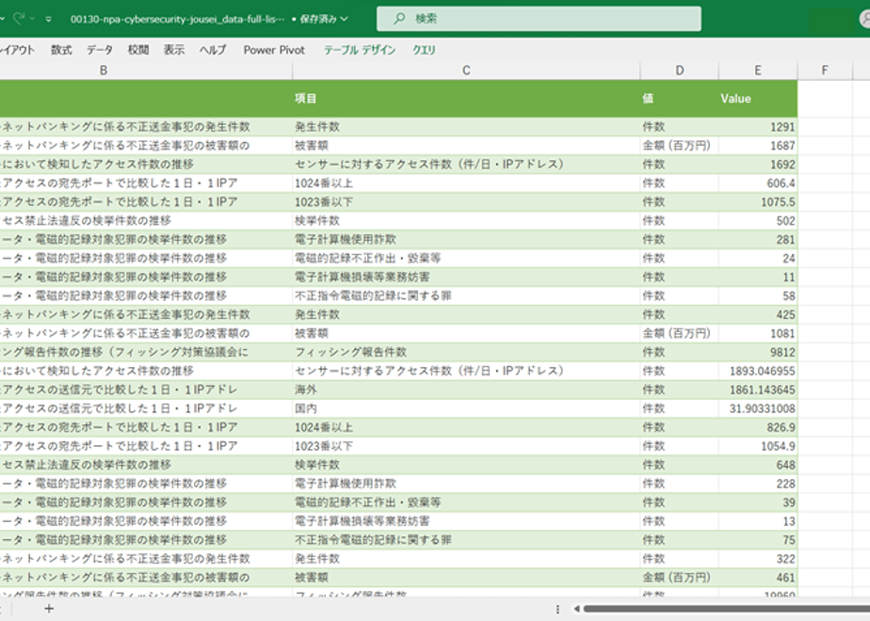Add a new sheet with the plus button
The image size is (870, 621).
point(49,609)
